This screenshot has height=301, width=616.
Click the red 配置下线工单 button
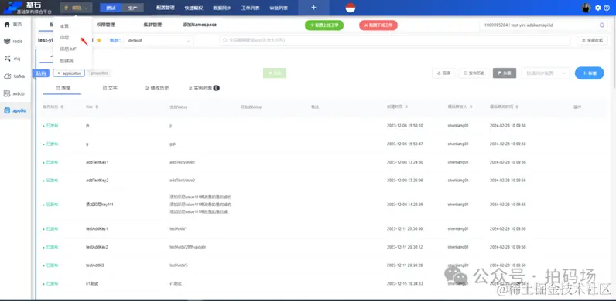point(378,25)
